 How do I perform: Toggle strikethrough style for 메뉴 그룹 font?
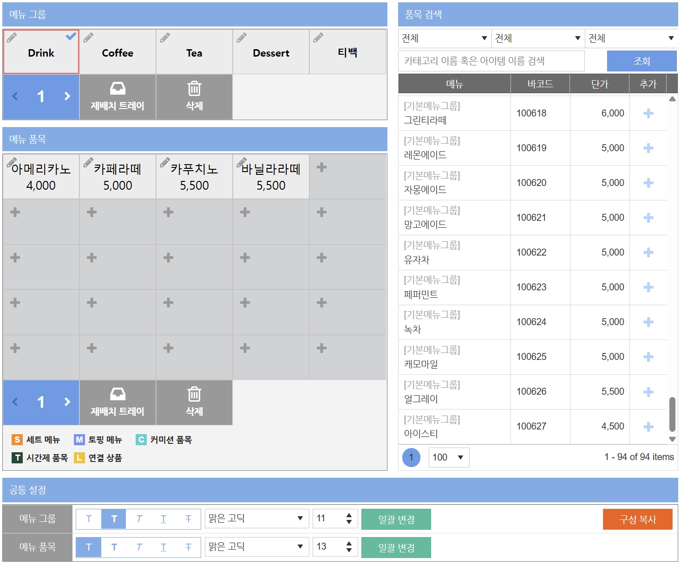[188, 519]
